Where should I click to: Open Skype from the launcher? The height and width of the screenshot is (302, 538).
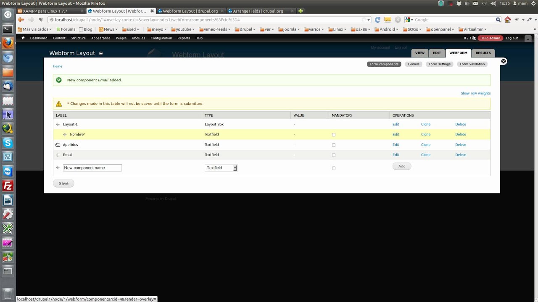point(8,143)
